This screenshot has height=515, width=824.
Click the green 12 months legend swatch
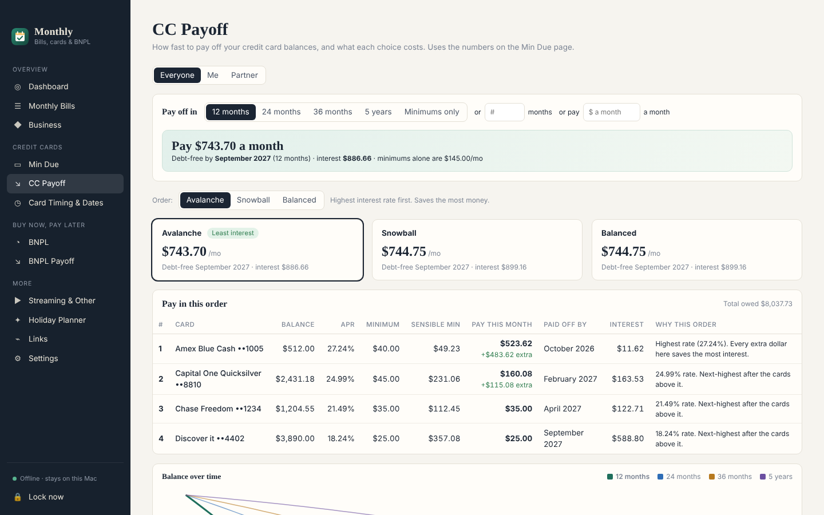pyautogui.click(x=610, y=477)
